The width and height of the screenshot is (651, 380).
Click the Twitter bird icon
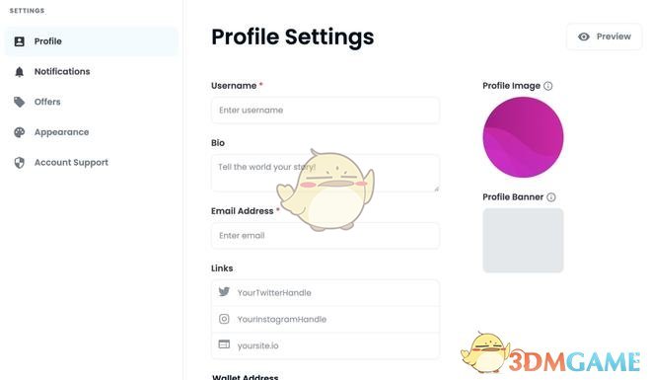(x=224, y=292)
